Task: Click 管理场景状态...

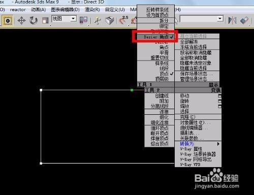Action: tap(196, 79)
